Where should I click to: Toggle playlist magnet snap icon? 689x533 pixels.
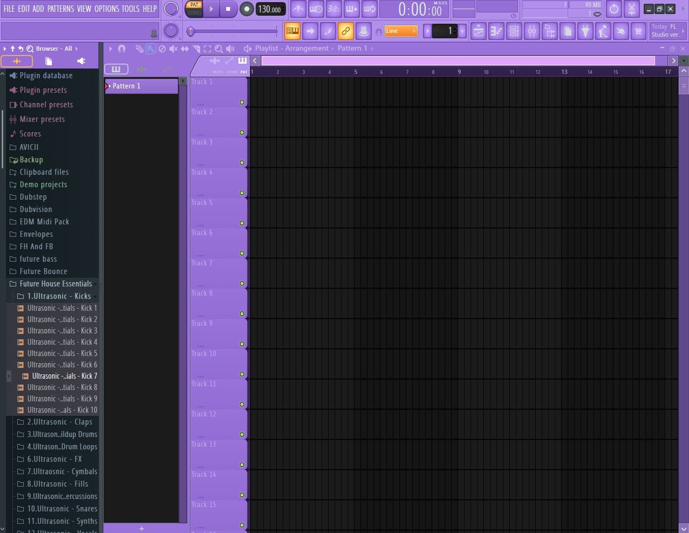point(121,49)
